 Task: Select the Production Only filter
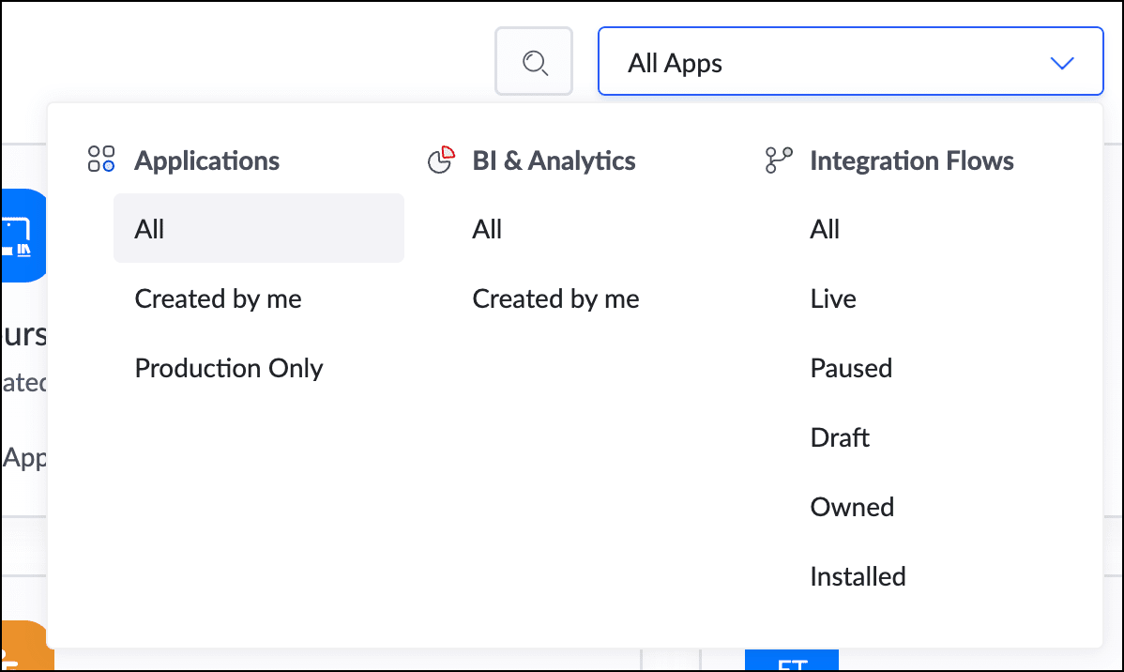[229, 368]
